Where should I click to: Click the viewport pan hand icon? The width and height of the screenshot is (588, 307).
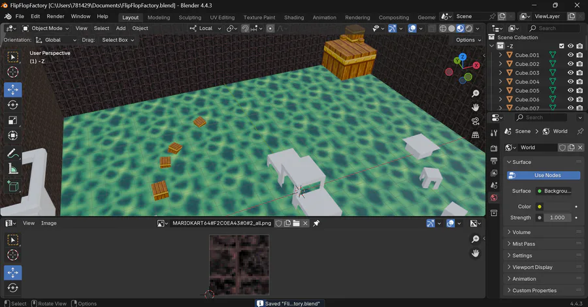476,108
